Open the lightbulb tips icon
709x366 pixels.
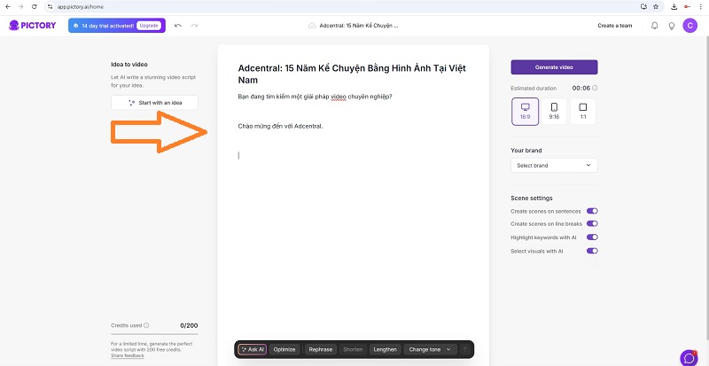click(672, 26)
